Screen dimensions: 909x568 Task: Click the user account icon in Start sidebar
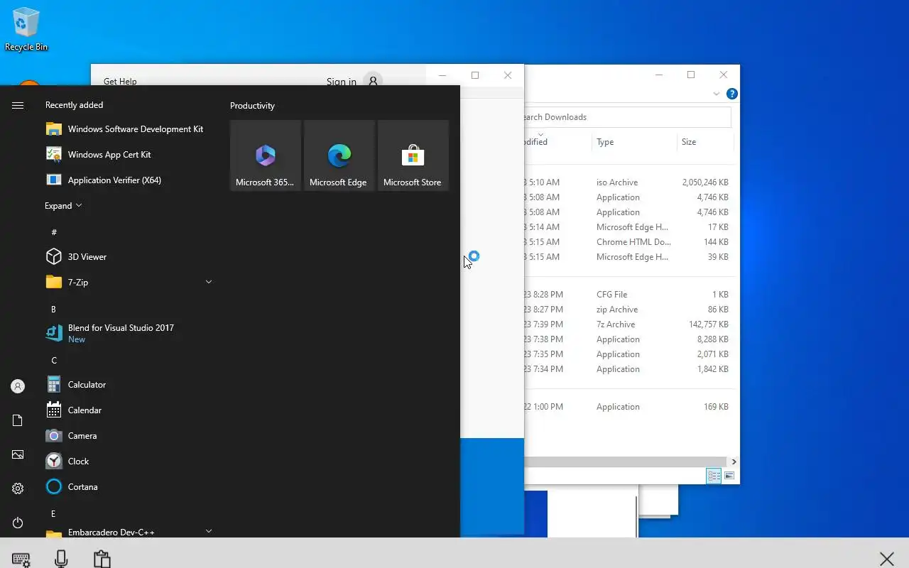(18, 386)
